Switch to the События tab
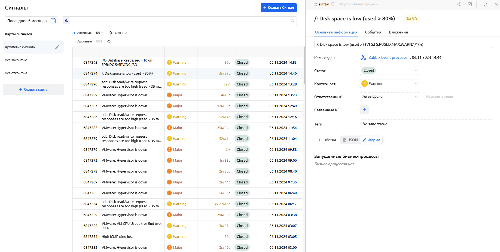This screenshot has height=252, width=500. tap(373, 32)
